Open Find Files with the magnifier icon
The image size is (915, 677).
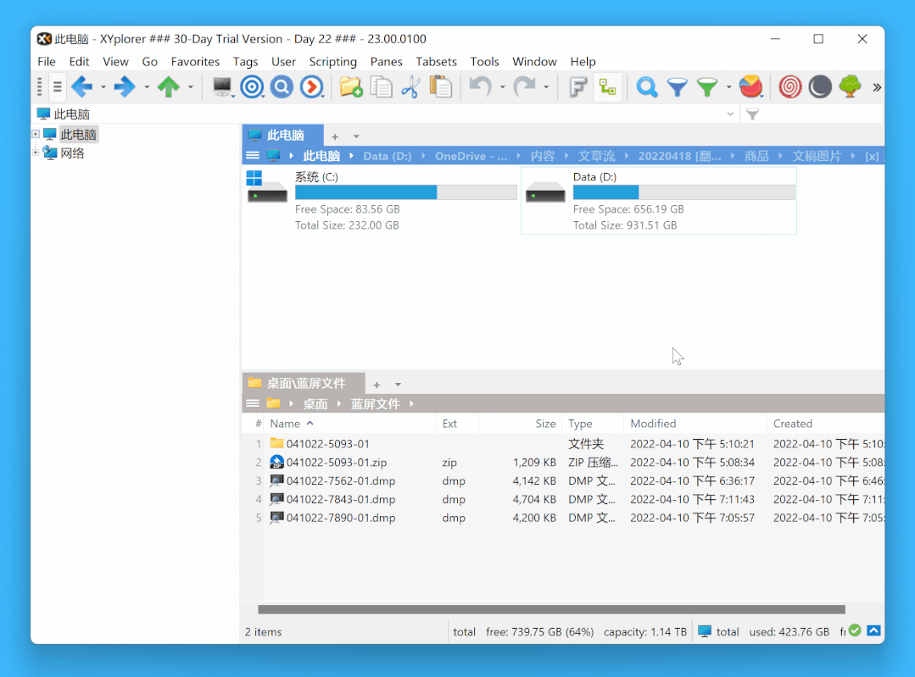pos(646,87)
